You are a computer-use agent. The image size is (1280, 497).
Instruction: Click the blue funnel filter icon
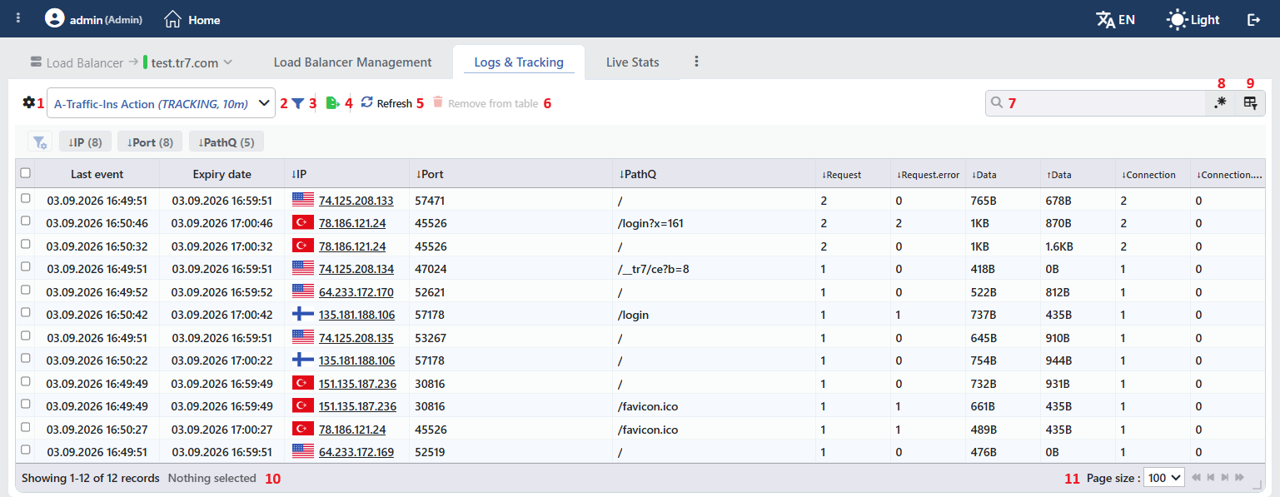[x=297, y=103]
